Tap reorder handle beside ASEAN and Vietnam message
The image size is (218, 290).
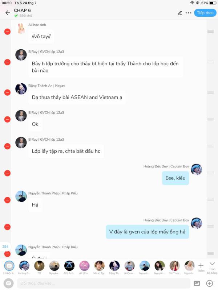[x=211, y=92]
